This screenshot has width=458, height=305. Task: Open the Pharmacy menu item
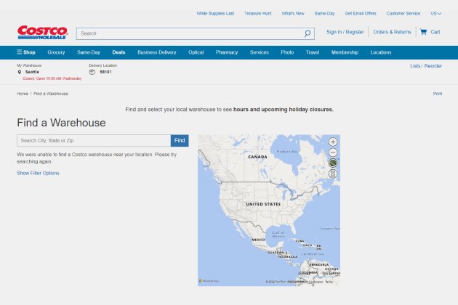pos(227,52)
